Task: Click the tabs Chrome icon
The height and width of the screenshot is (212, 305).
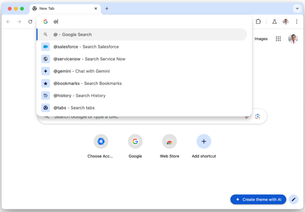Action: [x=46, y=108]
